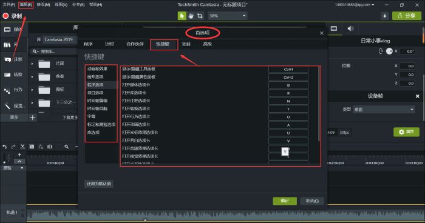The image size is (425, 223).
Task: Open the audio properties speaker icon
Action: (x=350, y=28)
